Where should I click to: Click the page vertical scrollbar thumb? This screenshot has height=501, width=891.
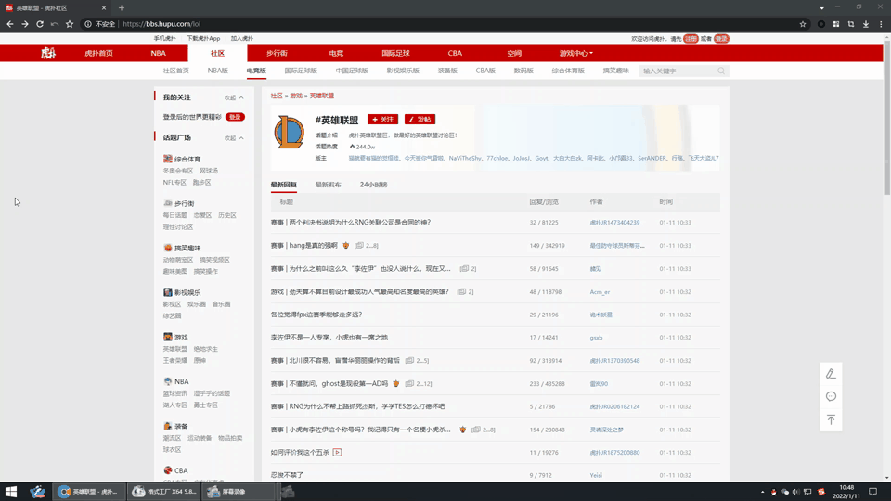pyautogui.click(x=887, y=120)
